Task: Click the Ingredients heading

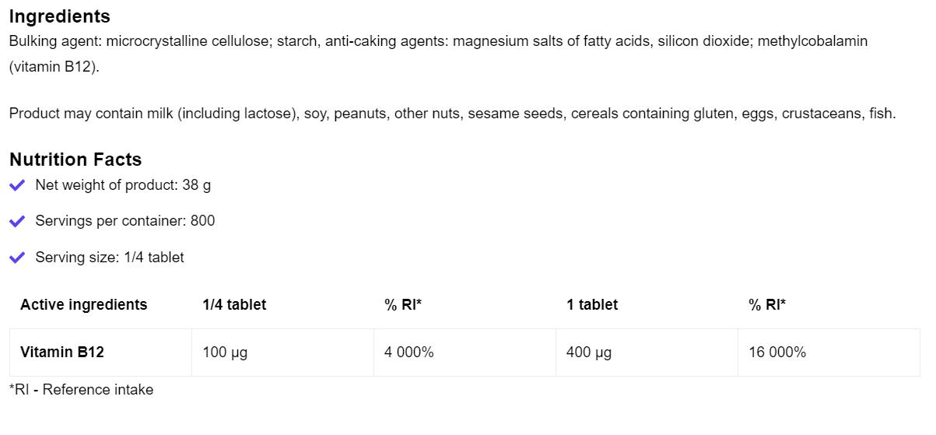Action: 60,16
